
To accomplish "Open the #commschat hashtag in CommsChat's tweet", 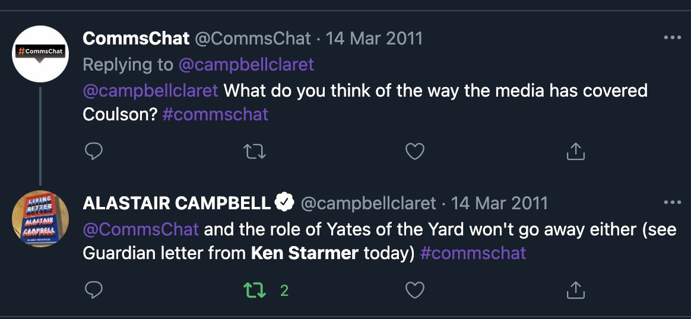I will [215, 114].
